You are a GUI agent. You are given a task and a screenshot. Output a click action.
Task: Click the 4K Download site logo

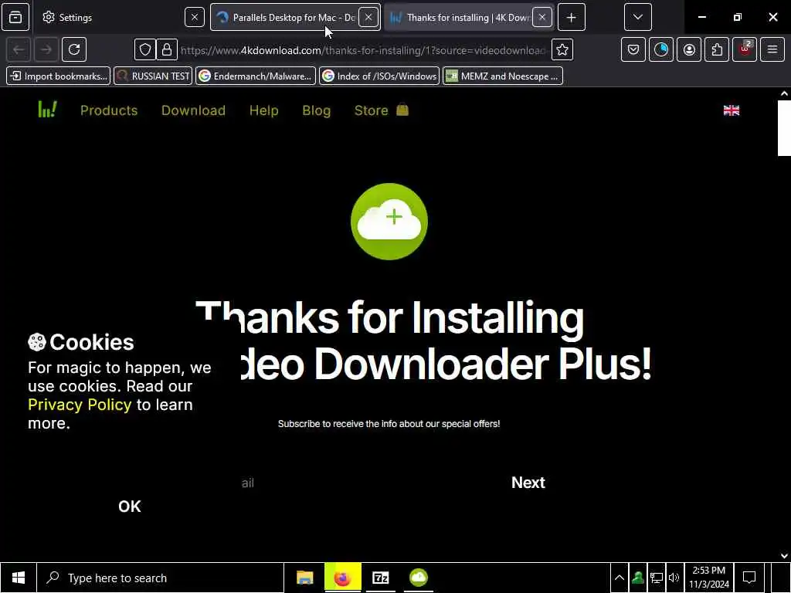coord(47,110)
